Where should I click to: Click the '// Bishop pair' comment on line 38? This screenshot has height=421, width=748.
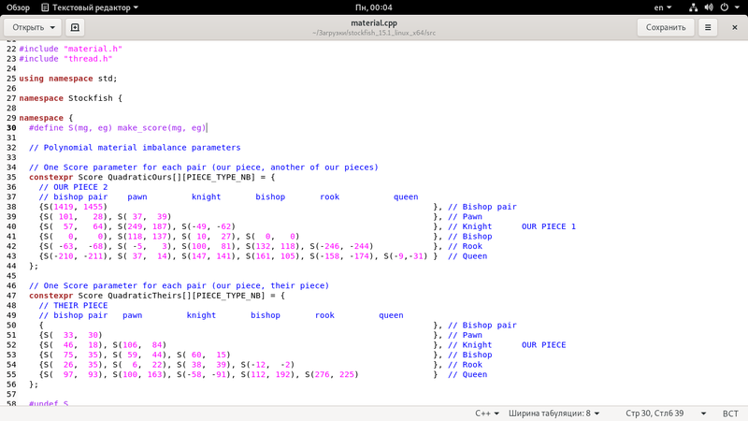[x=482, y=207]
